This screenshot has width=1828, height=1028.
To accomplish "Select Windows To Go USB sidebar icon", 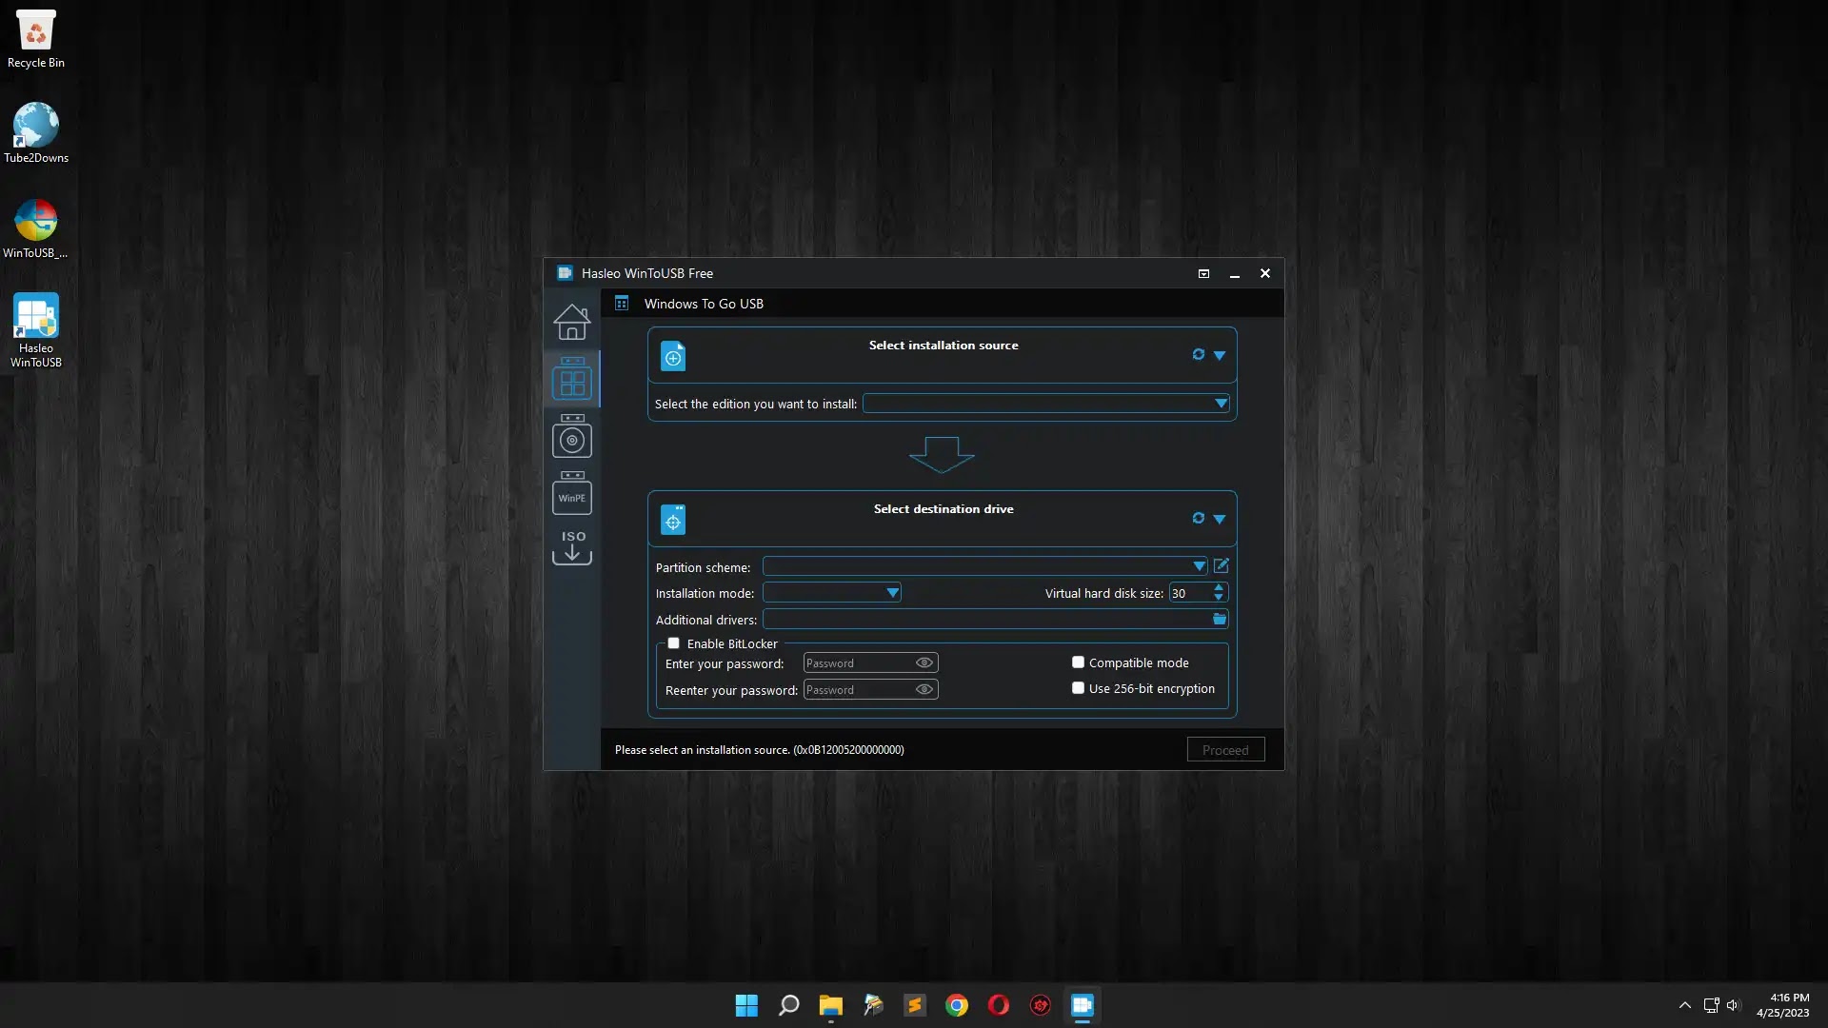I will (571, 380).
